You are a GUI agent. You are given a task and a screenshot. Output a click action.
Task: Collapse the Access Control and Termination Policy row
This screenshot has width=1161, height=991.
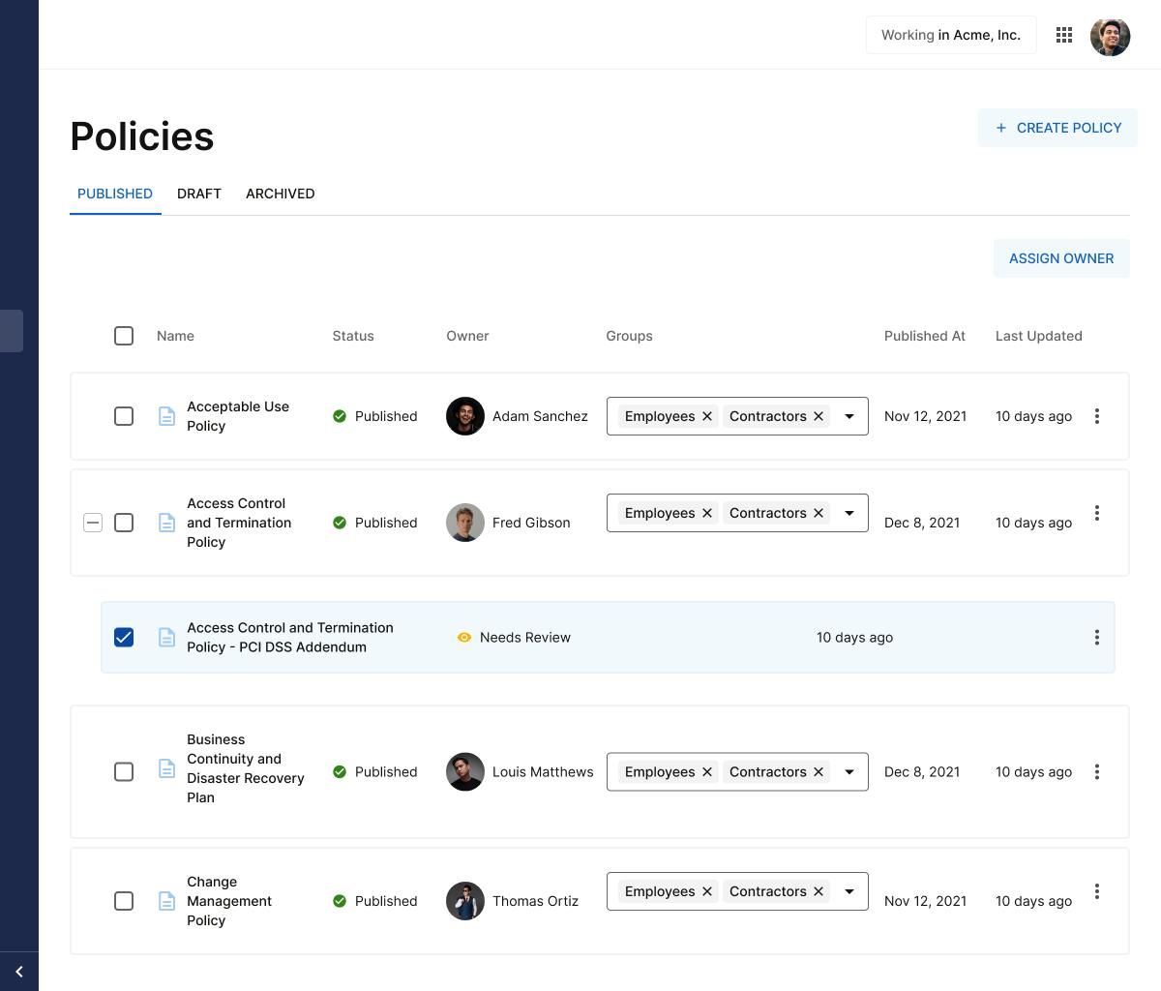93,523
